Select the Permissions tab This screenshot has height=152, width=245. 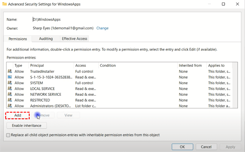[18, 39]
